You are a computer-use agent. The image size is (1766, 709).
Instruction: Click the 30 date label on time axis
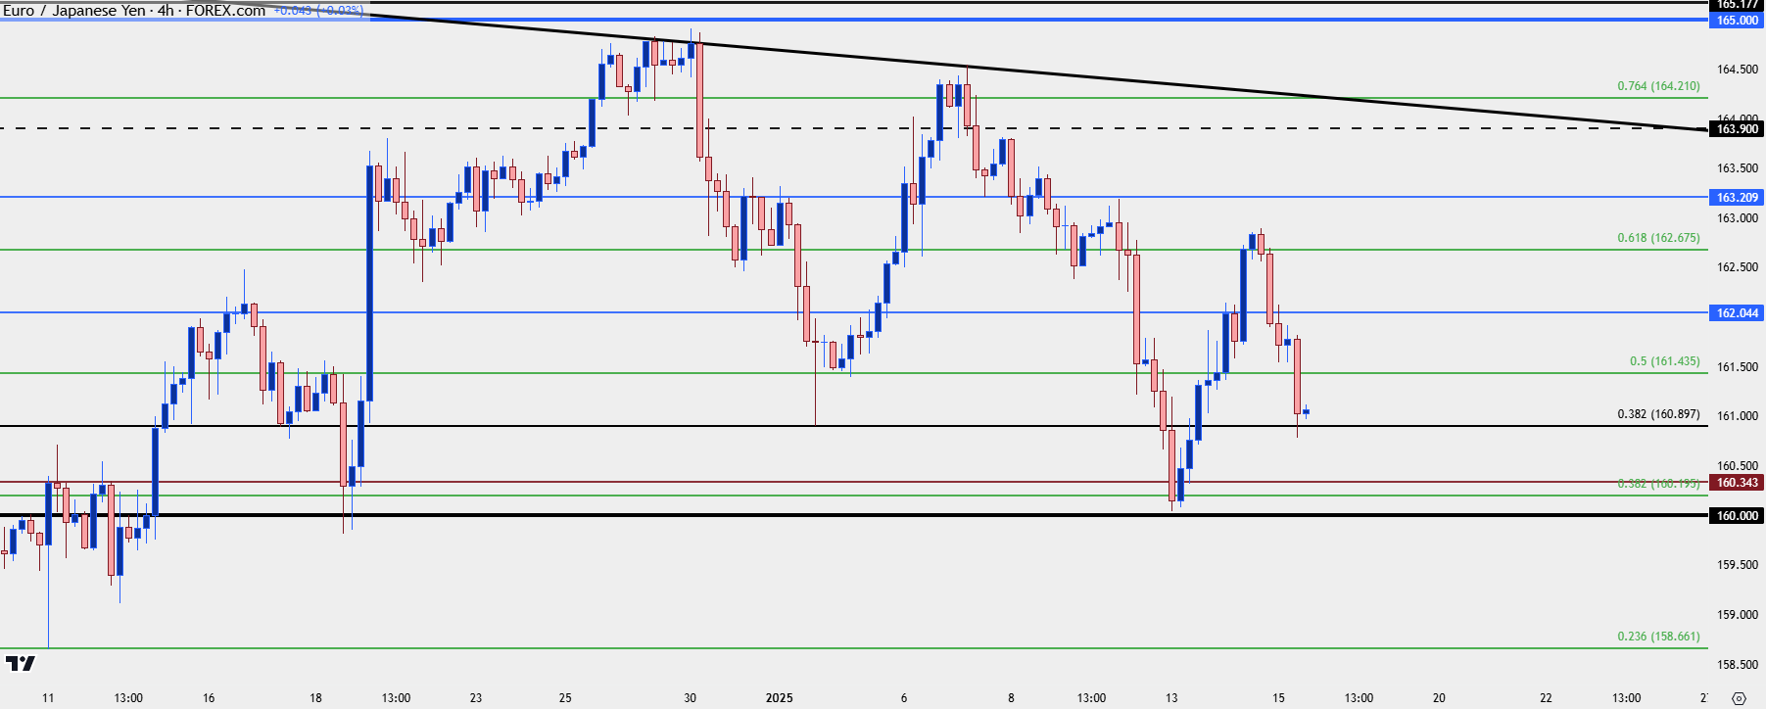tap(691, 698)
